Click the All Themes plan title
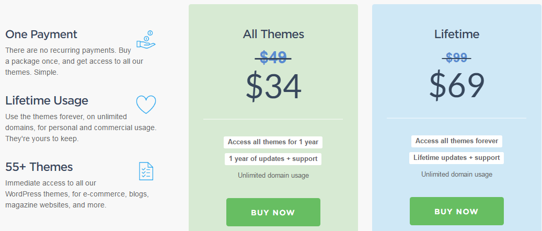The image size is (542, 231). [x=273, y=34]
